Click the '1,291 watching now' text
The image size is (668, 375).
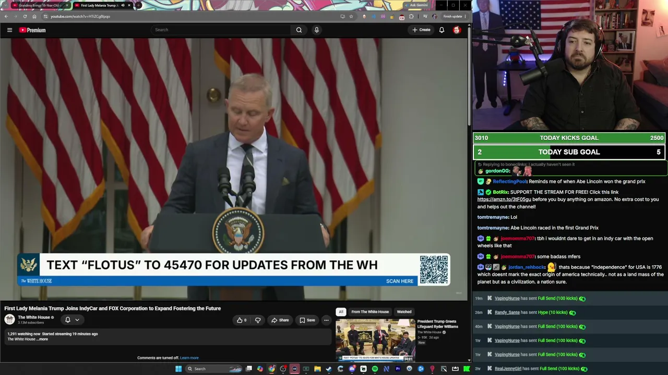click(23, 334)
